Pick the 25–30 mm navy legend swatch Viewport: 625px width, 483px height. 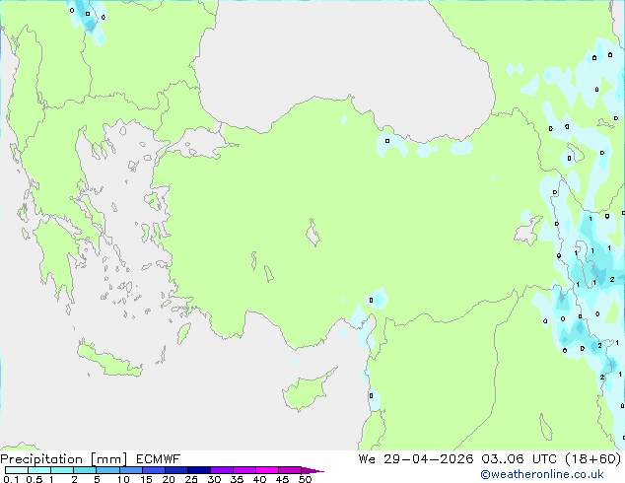(199, 470)
